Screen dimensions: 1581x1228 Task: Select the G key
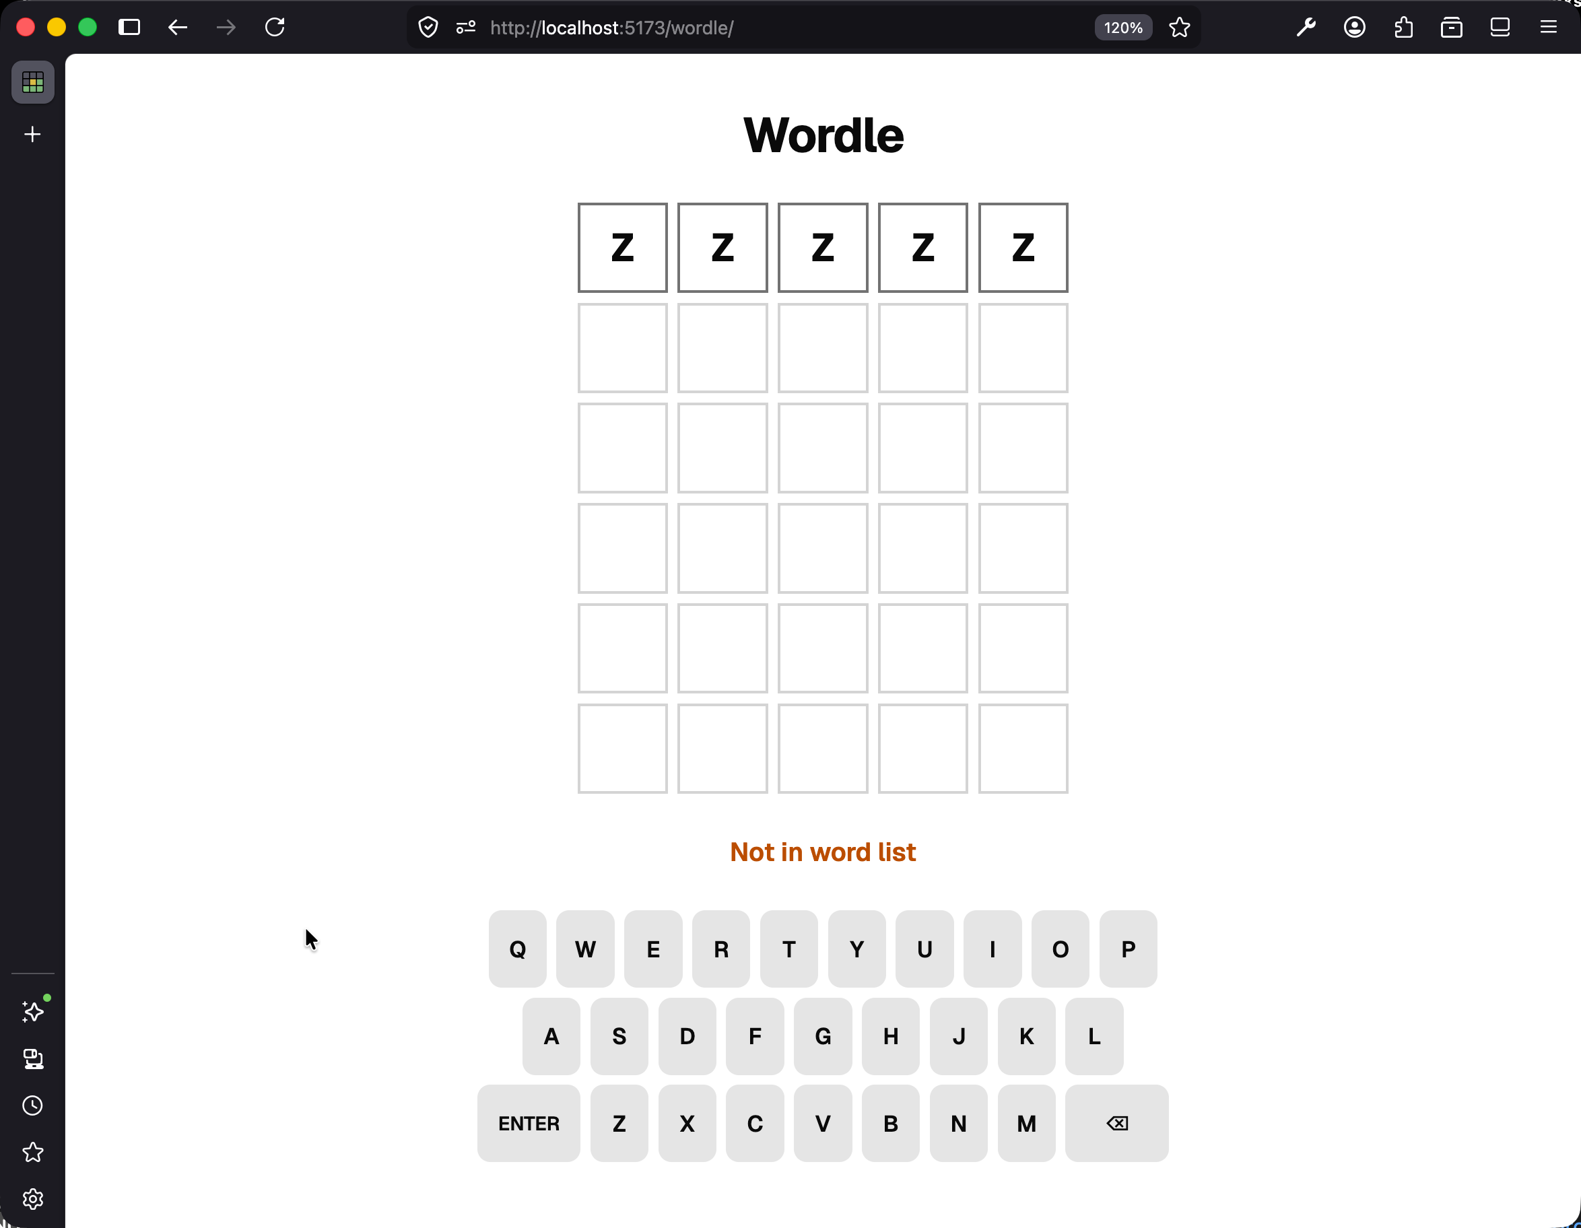pos(823,1036)
